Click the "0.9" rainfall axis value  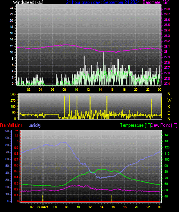pos(16,148)
